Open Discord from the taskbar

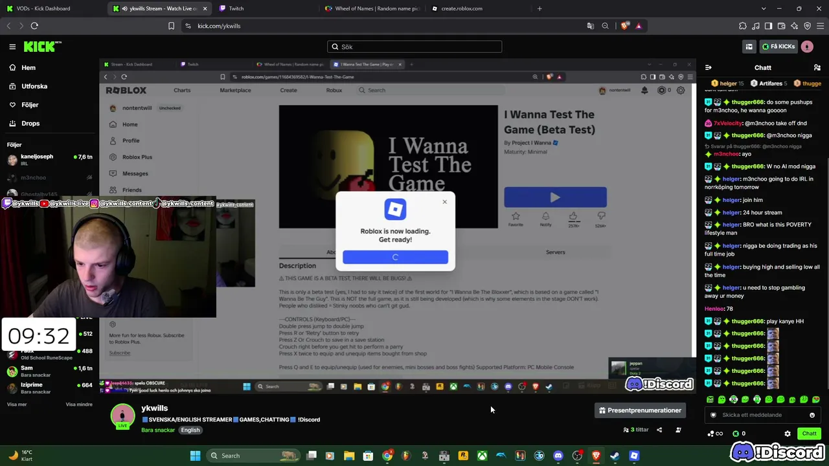(x=558, y=456)
